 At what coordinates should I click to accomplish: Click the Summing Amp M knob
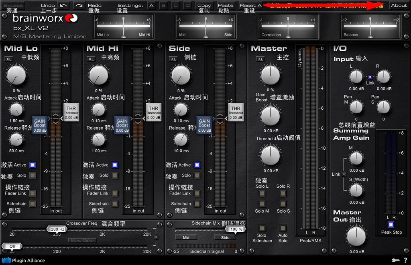(x=356, y=159)
